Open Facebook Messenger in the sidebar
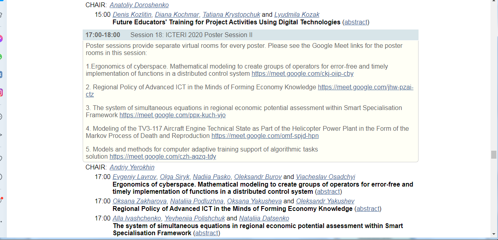 (1, 39)
